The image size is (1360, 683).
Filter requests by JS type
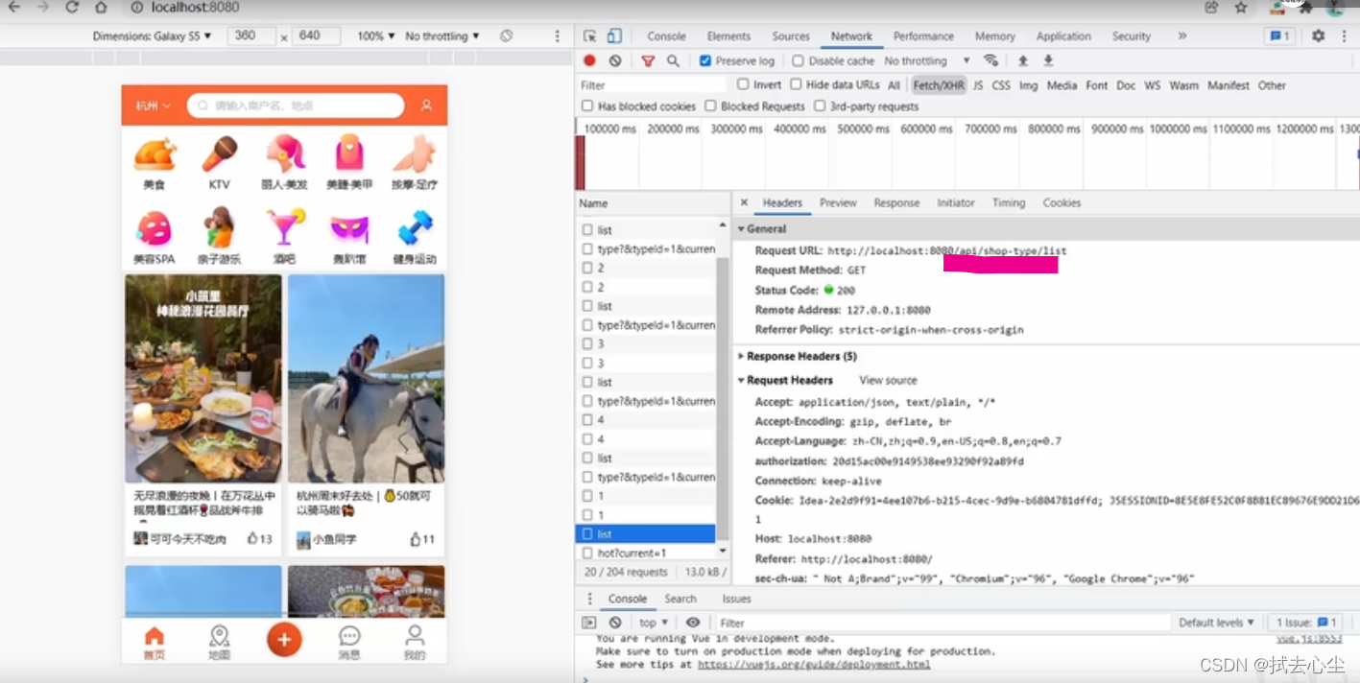point(978,85)
